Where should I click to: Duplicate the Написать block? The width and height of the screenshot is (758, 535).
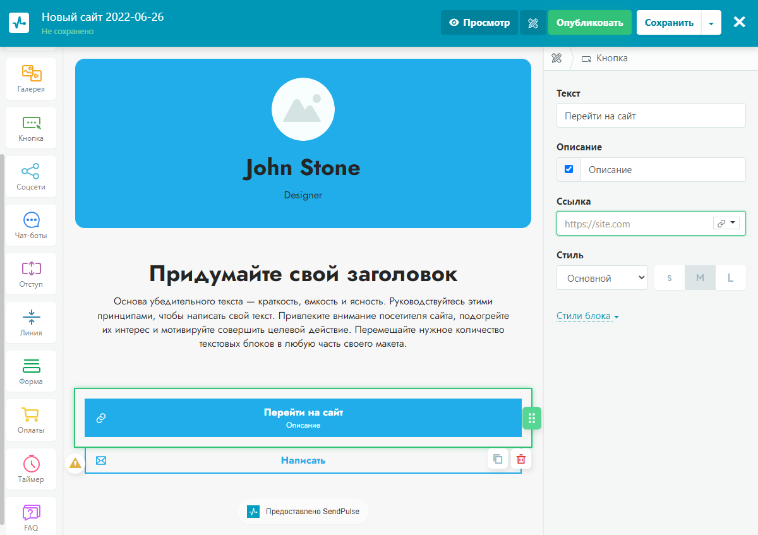tap(498, 459)
